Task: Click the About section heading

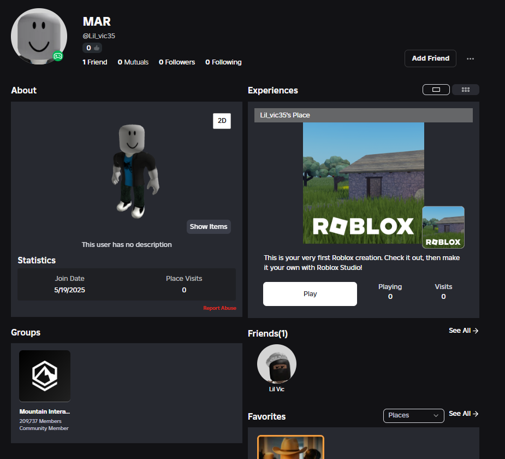Action: tap(24, 91)
